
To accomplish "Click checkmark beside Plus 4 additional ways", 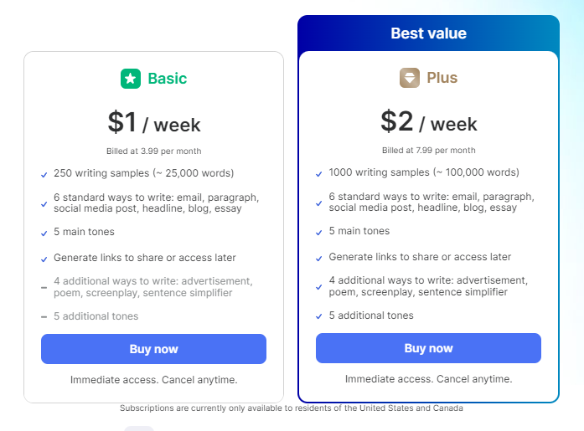I will tap(319, 287).
